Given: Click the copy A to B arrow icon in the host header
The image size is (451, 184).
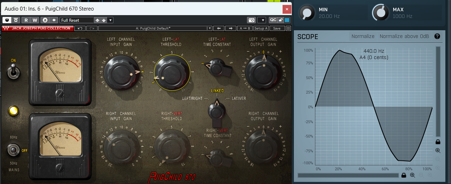Looking at the screenshot, I should tap(54, 20).
